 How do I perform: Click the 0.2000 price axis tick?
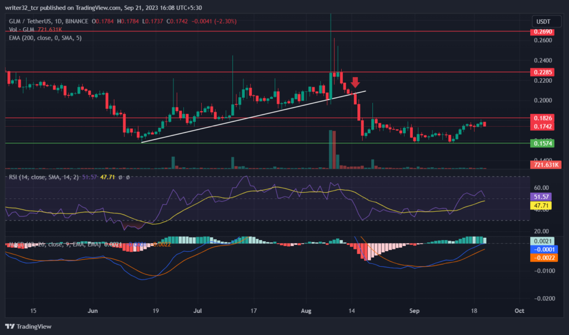(x=543, y=101)
